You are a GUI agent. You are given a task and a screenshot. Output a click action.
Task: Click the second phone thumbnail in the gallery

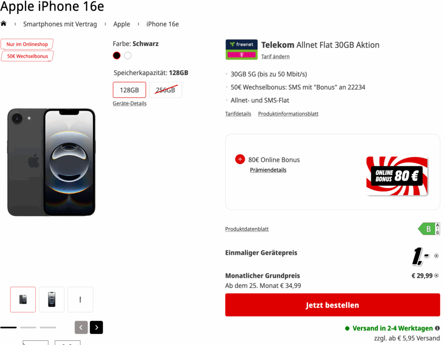pyautogui.click(x=51, y=299)
